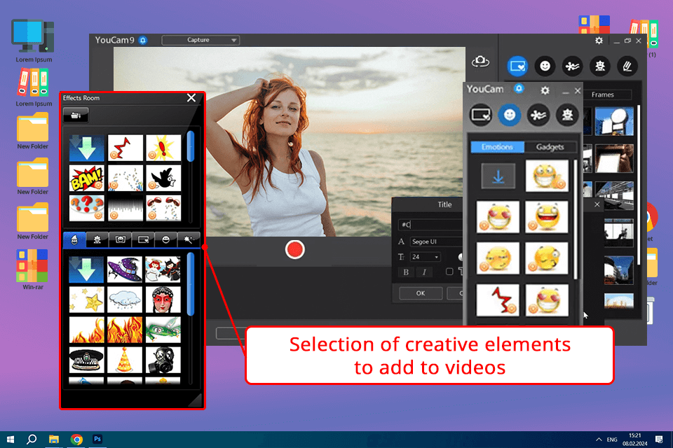
Task: Open Photoshop from the taskbar
Action: point(97,440)
